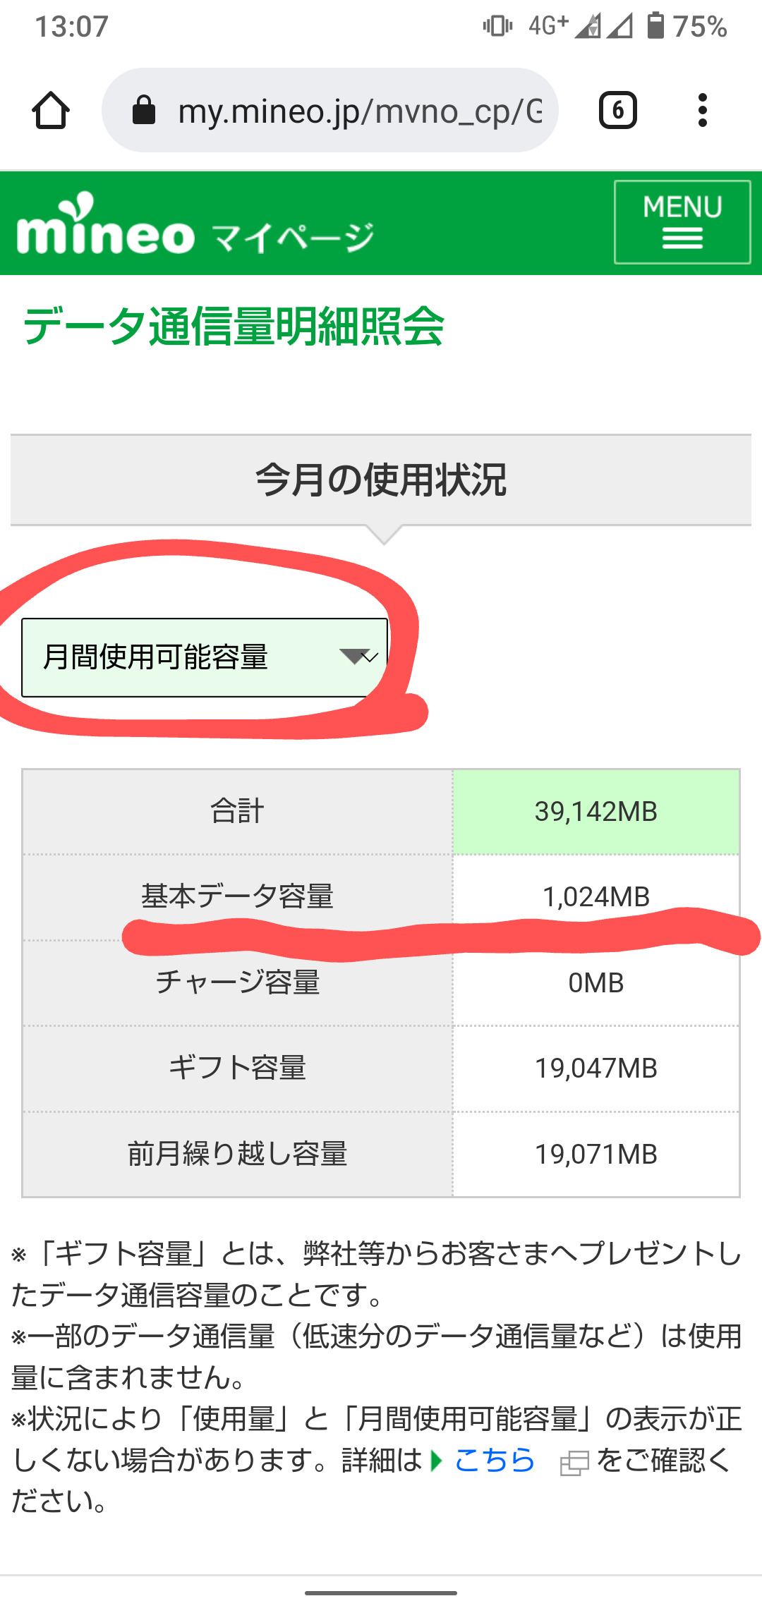
Task: Tap the battery icon in the status bar
Action: pos(655,26)
